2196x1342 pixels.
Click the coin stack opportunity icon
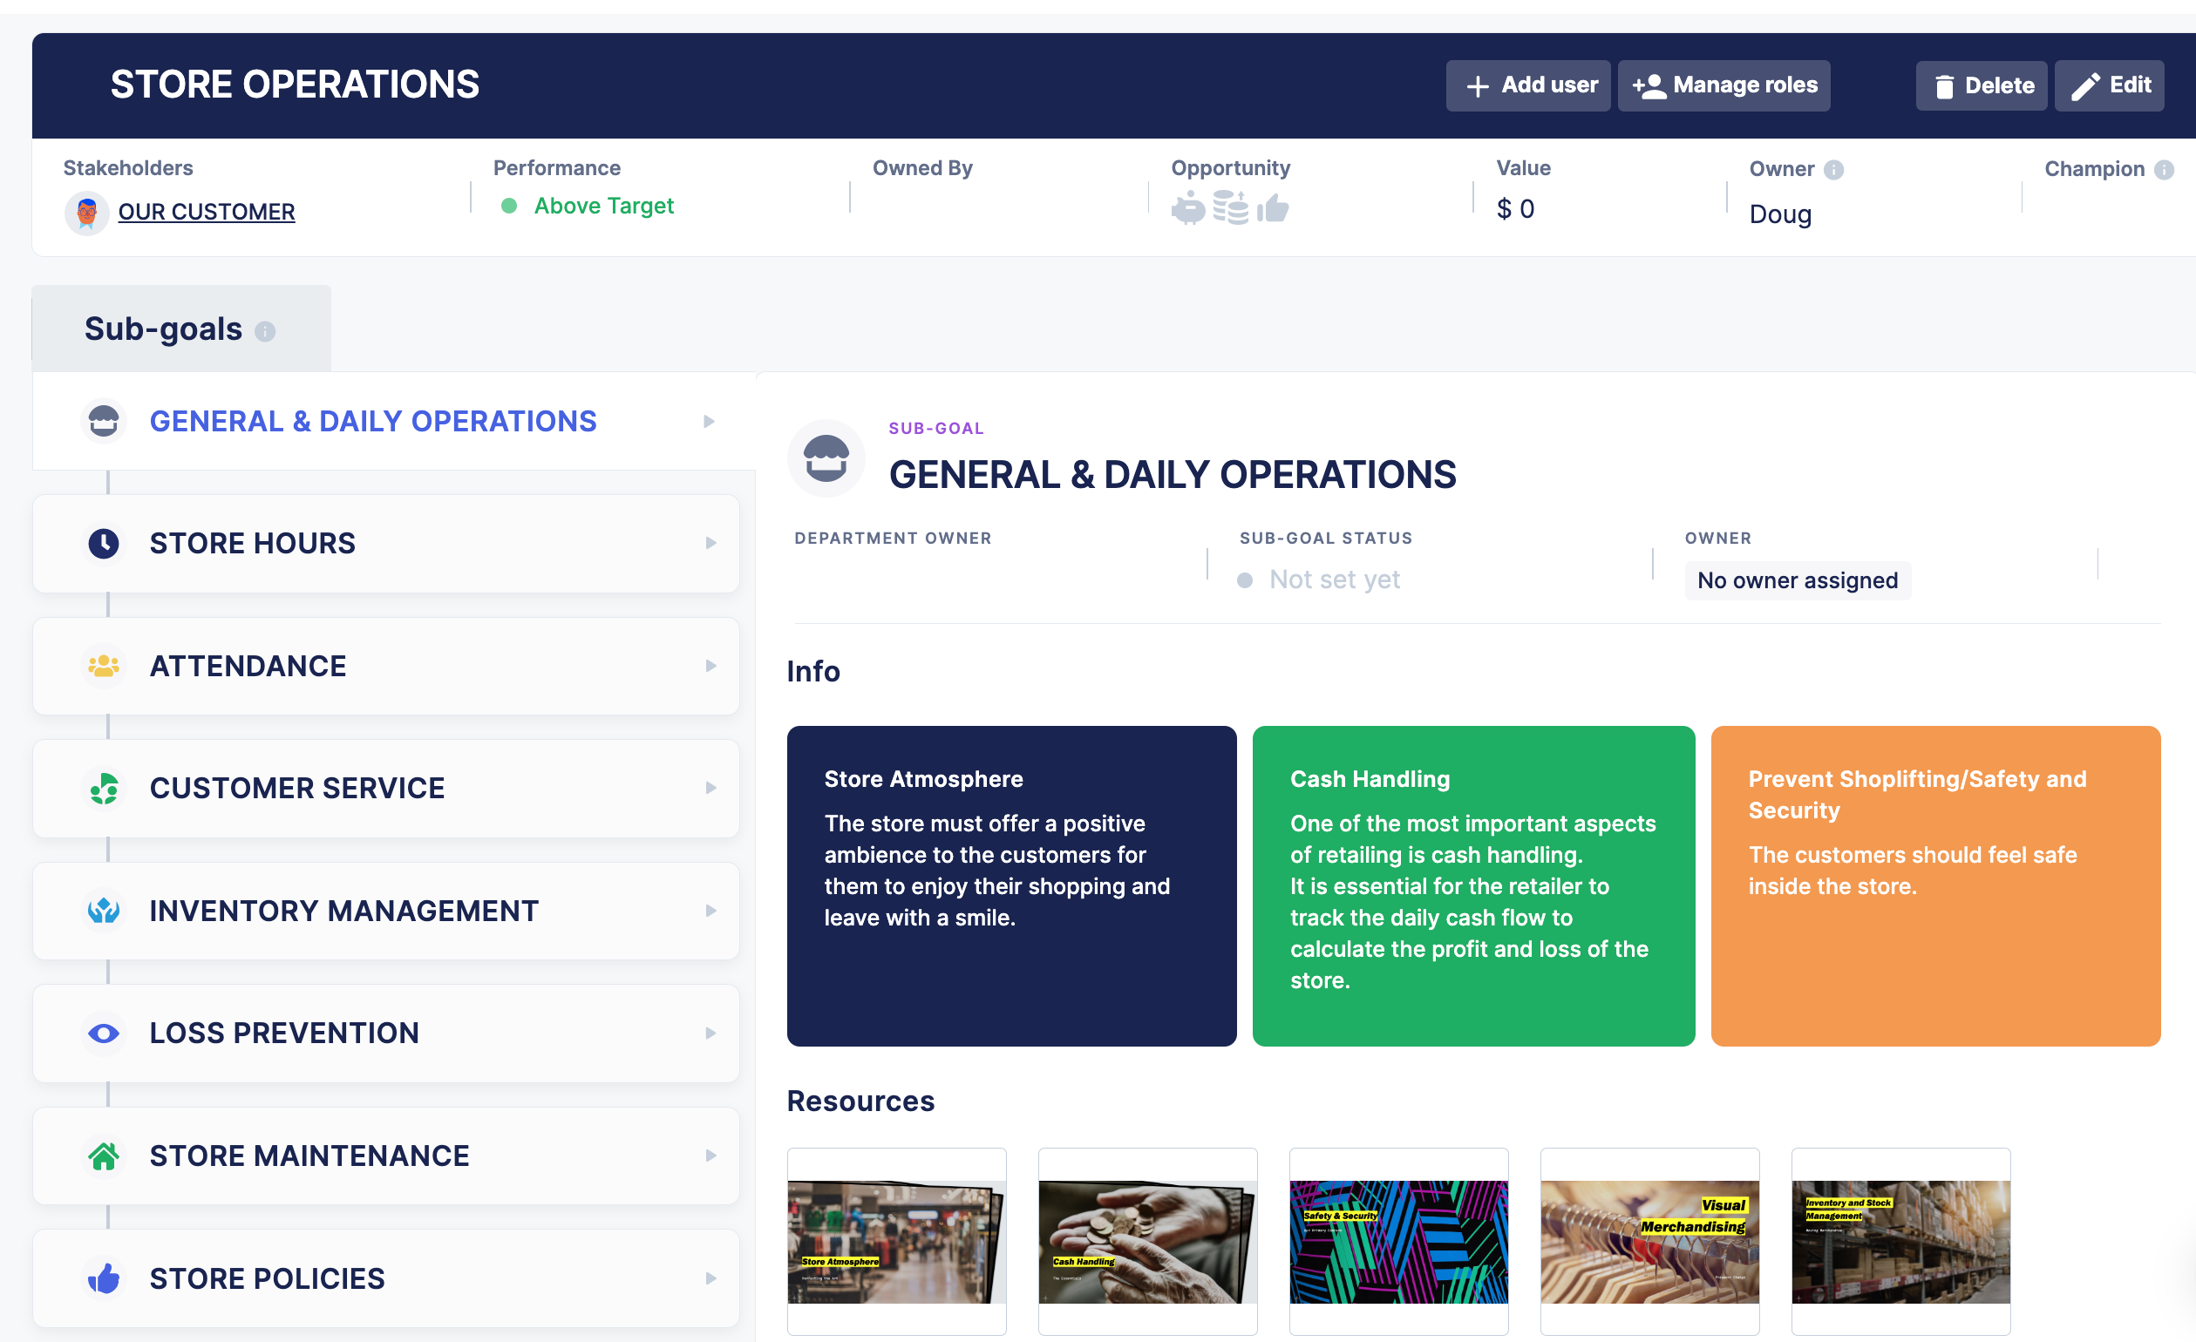pos(1231,207)
